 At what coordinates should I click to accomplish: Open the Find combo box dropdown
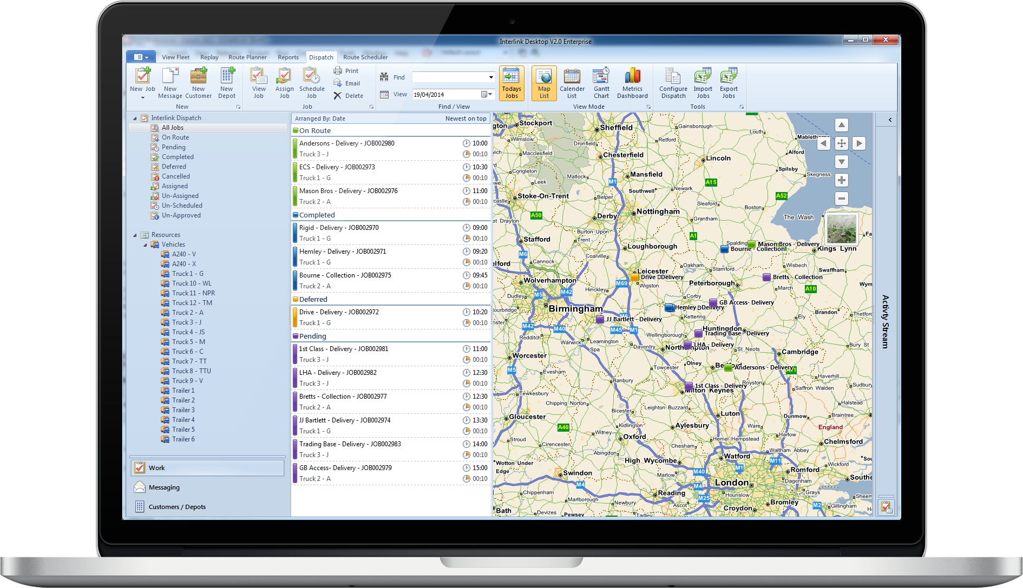click(491, 77)
